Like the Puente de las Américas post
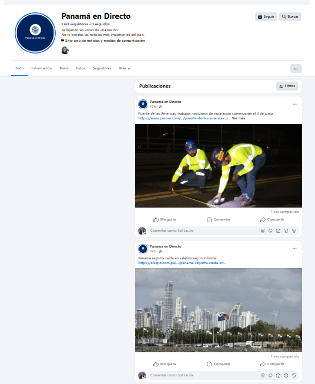 click(165, 219)
